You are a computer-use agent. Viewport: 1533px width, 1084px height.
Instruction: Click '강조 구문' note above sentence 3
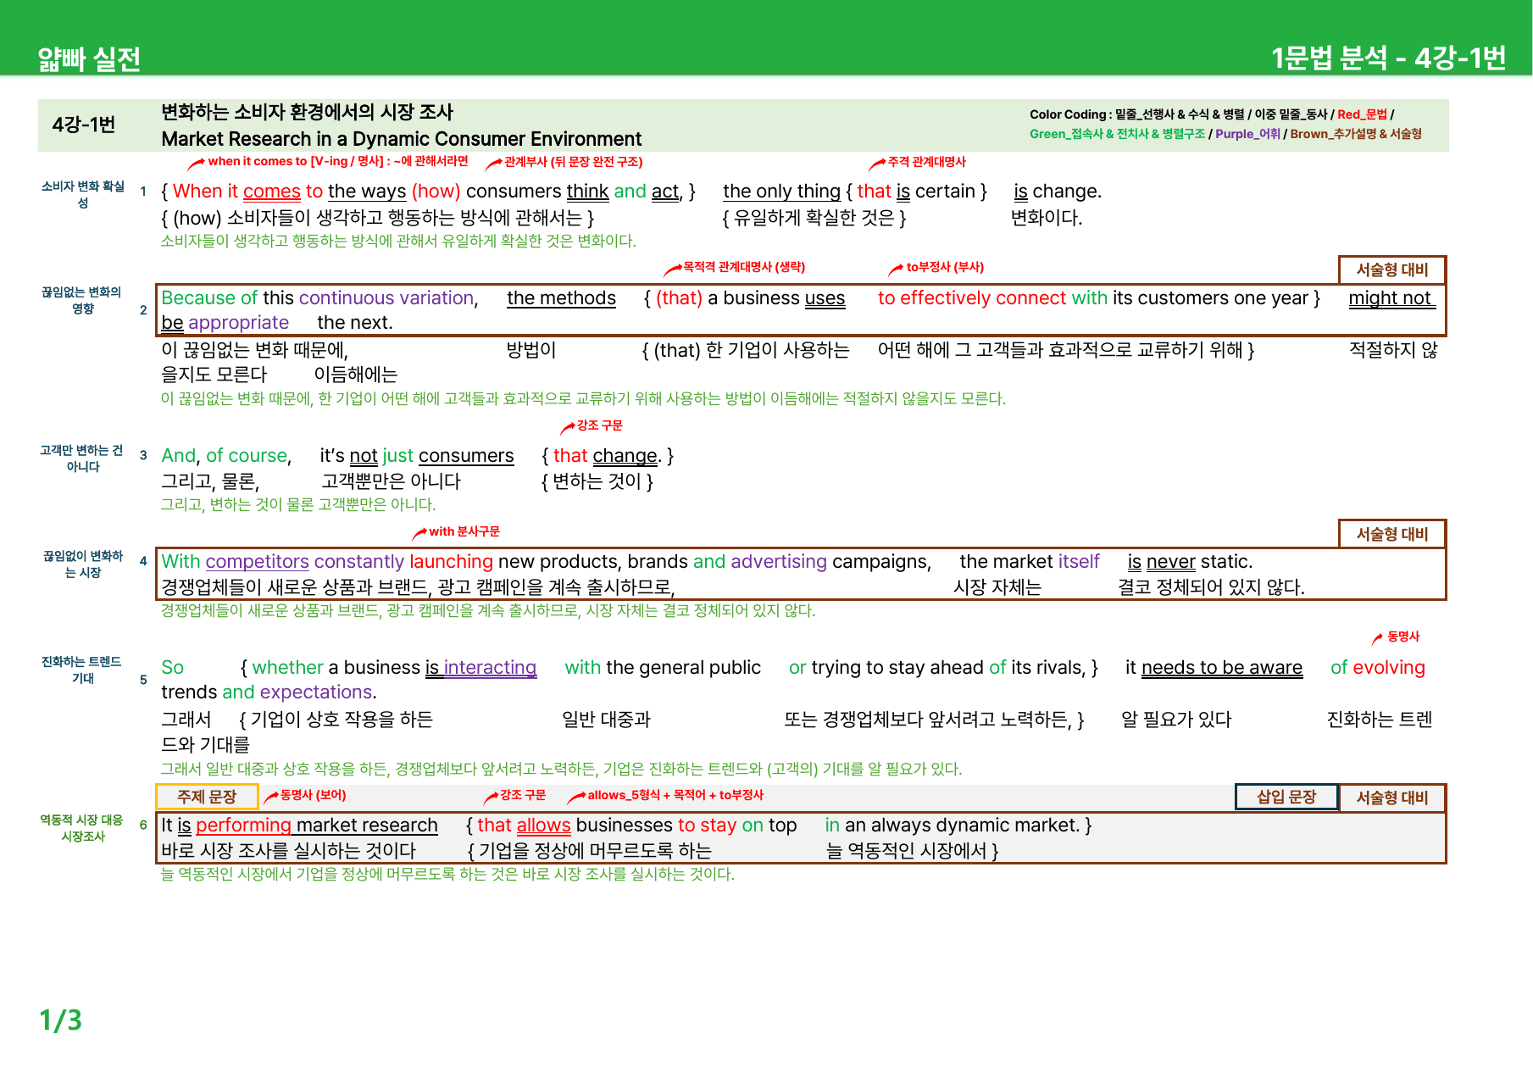(600, 425)
